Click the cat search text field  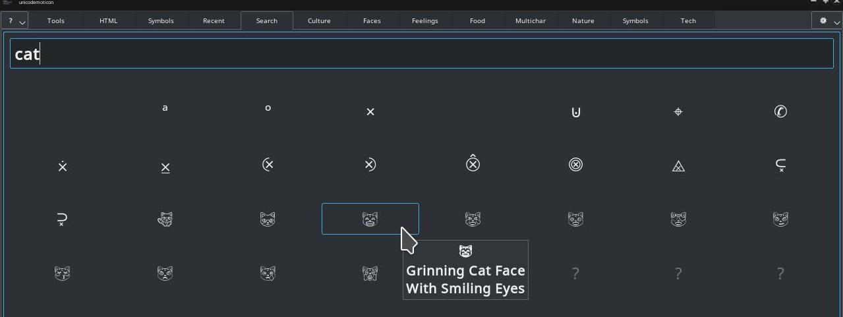(x=422, y=53)
